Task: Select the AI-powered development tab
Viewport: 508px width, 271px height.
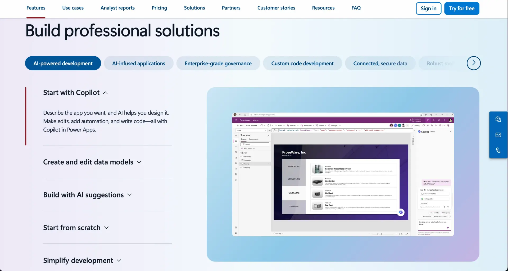Action: tap(63, 63)
